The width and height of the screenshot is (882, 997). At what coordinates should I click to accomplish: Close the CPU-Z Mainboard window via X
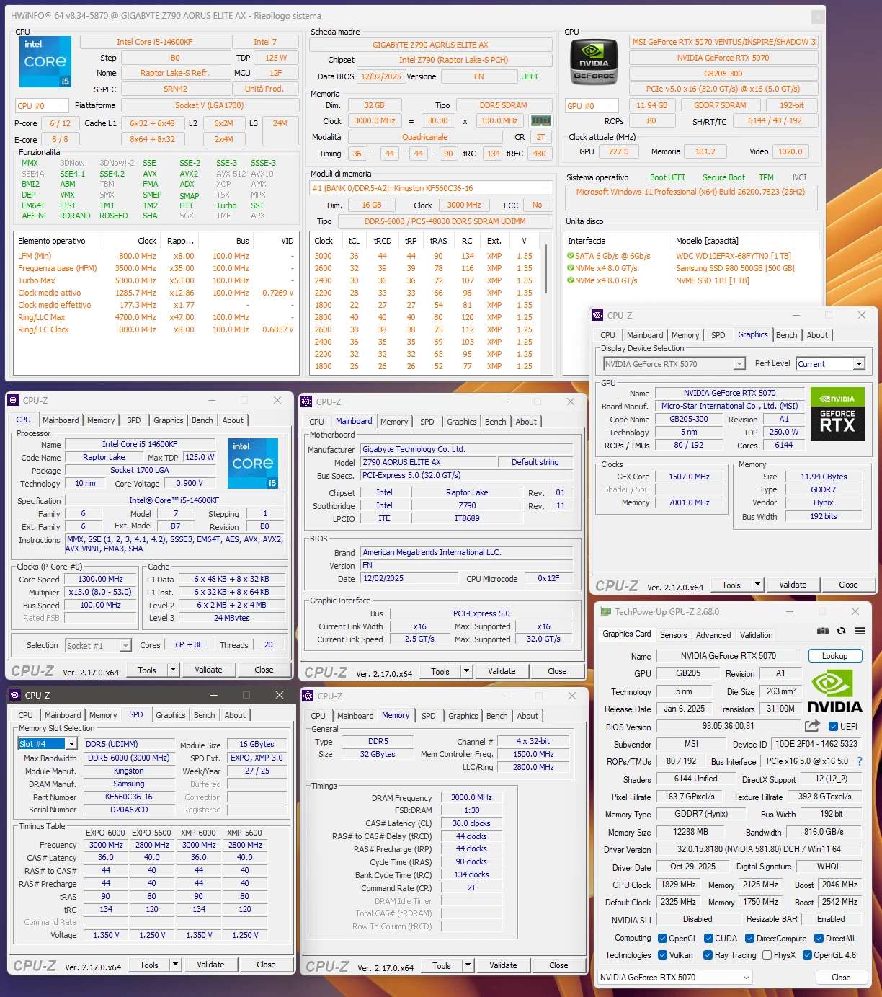pos(571,402)
